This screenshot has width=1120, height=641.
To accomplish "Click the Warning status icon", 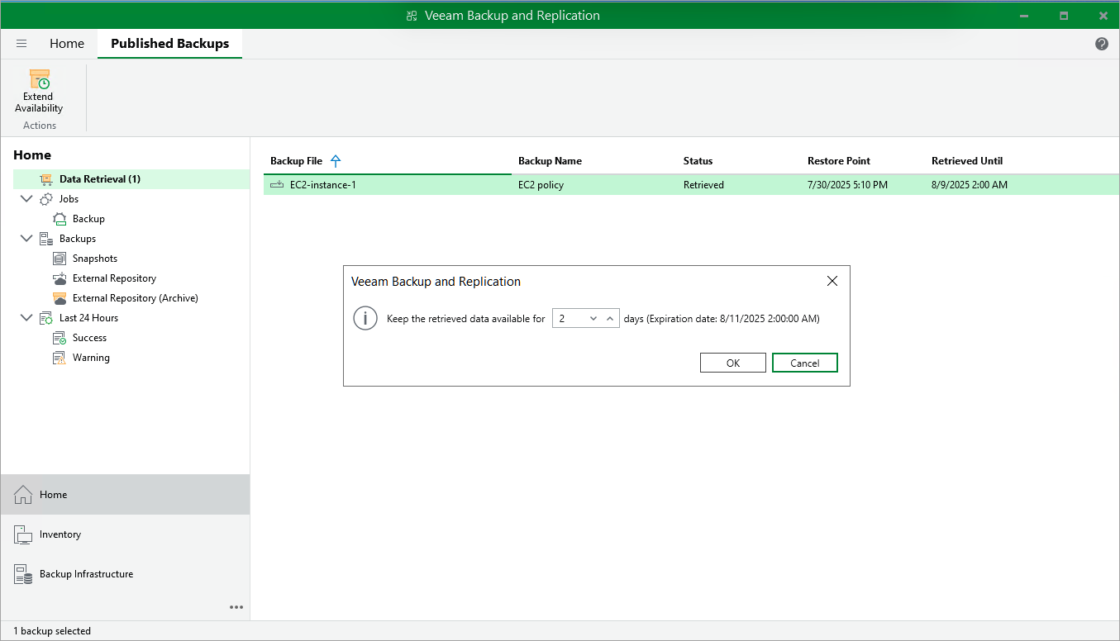I will tap(60, 358).
